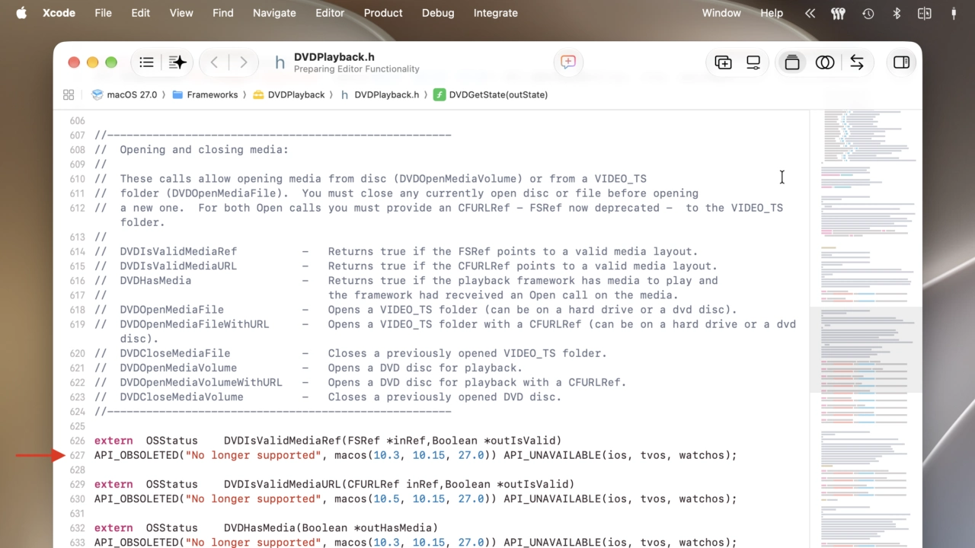
Task: Open the Find menu
Action: 223,13
